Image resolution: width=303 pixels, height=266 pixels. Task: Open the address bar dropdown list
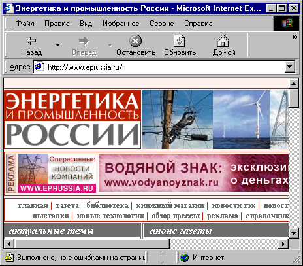point(290,67)
